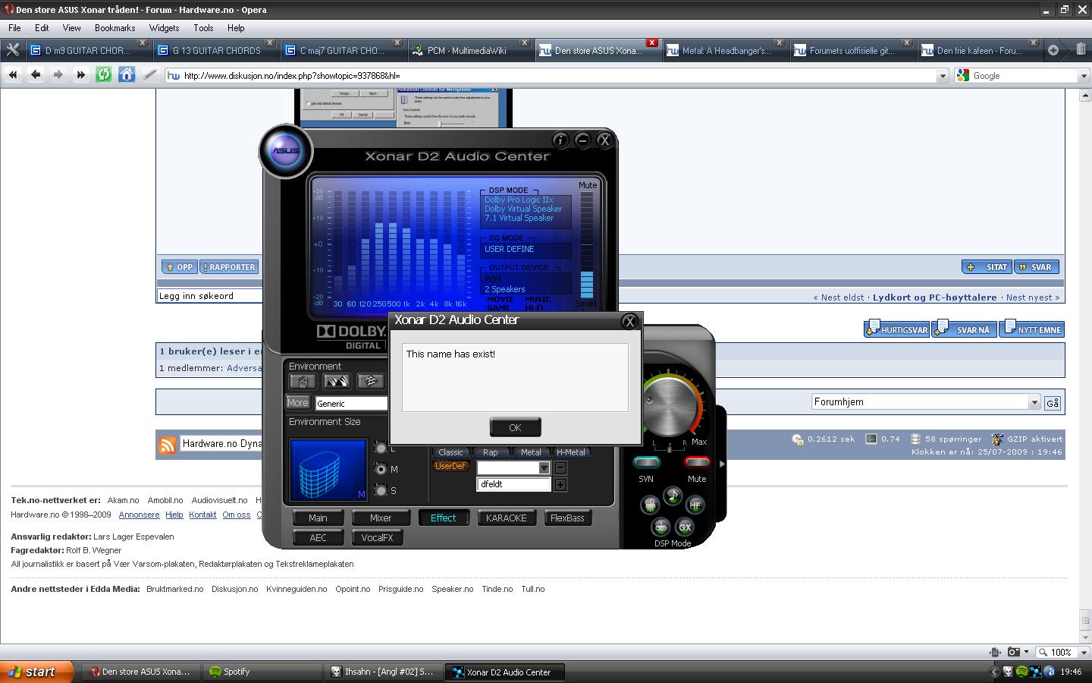1092x683 pixels.
Task: Select Medium environment size radio
Action: (x=381, y=469)
